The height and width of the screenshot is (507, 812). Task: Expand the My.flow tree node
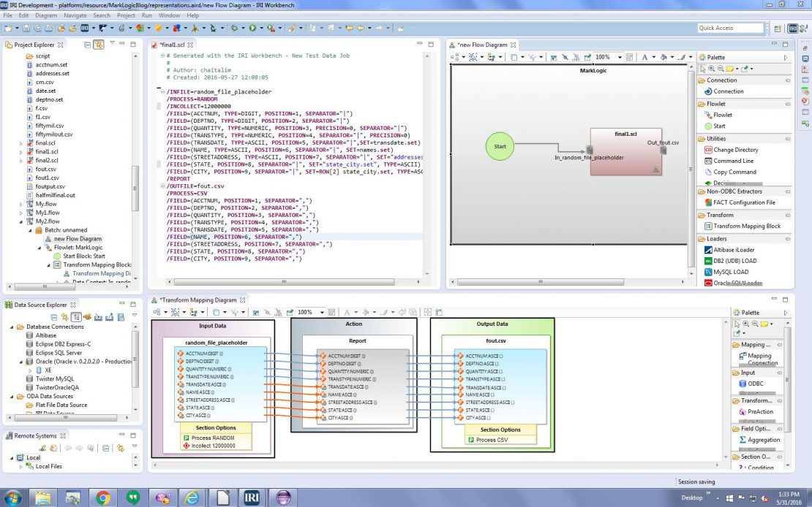click(21, 205)
